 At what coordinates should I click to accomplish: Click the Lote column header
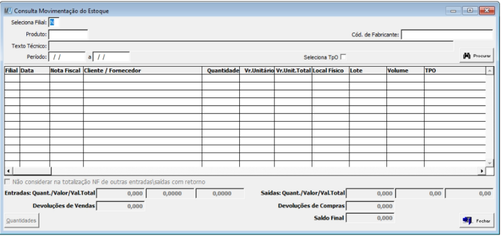pos(368,71)
